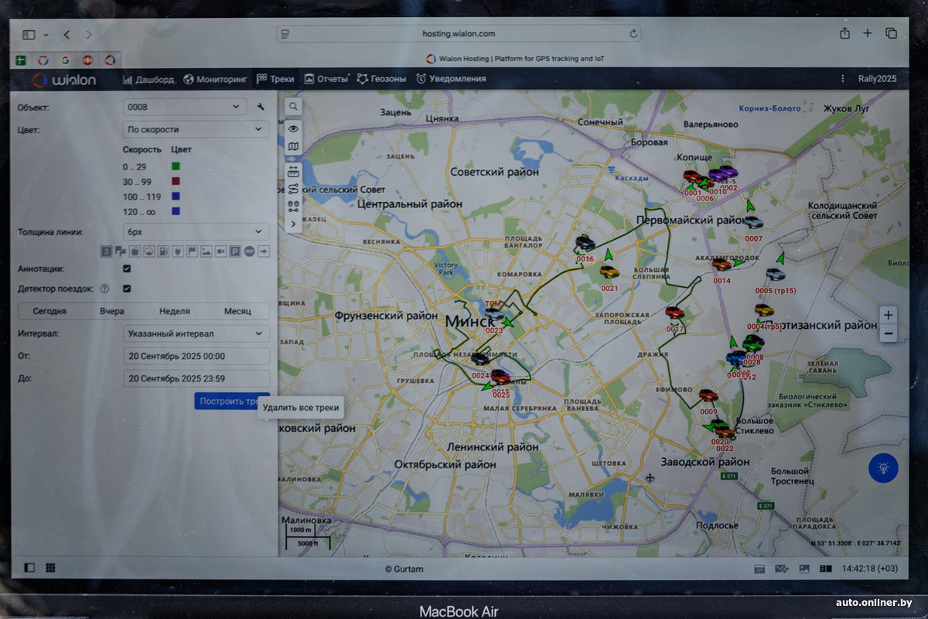Screen dimensions: 928x619
Task: Click car marker 0024 on map
Action: pyautogui.click(x=480, y=359)
